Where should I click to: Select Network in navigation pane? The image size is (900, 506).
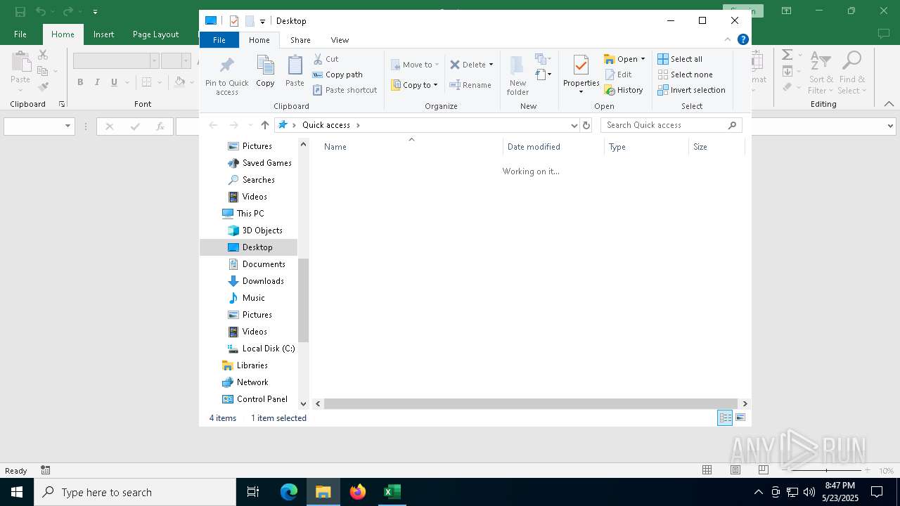click(x=245, y=382)
